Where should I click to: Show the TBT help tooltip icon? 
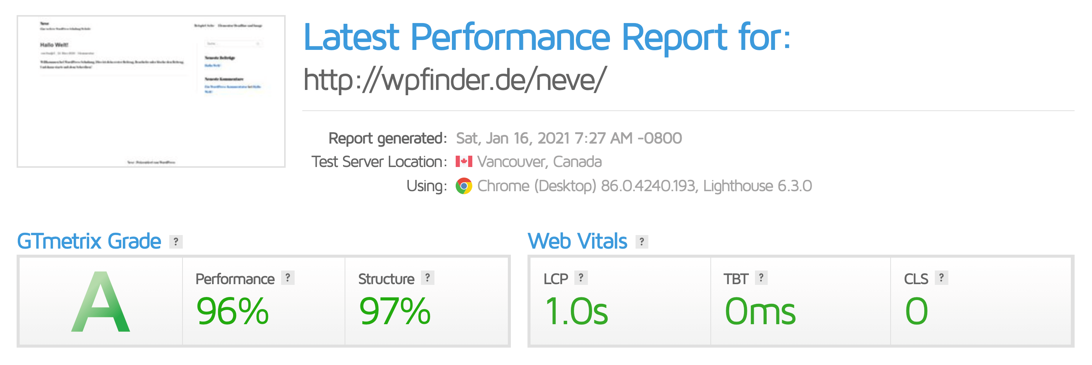pyautogui.click(x=761, y=278)
